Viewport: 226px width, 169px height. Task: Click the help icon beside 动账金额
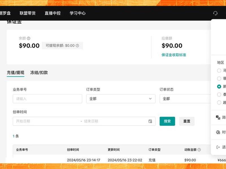[x=199, y=150]
